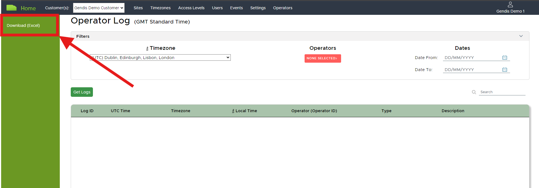The width and height of the screenshot is (539, 188).
Task: Collapse the Filters panel chevron
Action: (x=521, y=36)
